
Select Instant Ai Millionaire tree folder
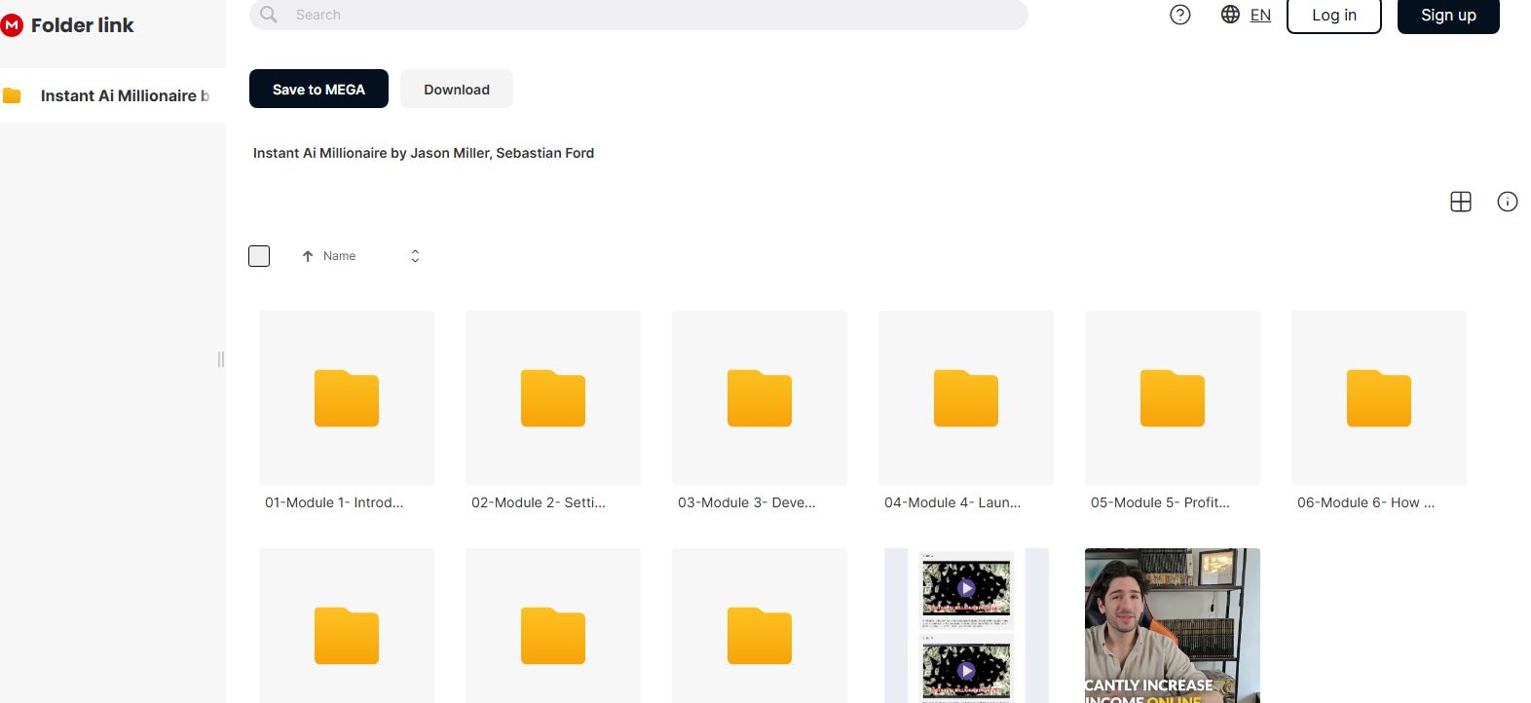(x=124, y=95)
